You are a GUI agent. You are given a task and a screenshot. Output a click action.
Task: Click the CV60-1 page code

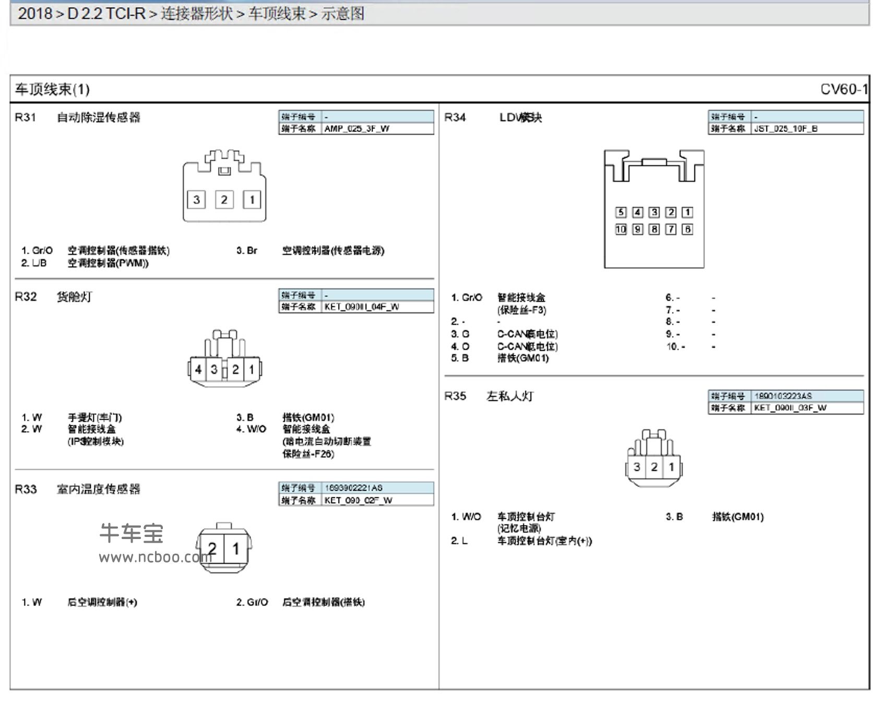coord(844,89)
